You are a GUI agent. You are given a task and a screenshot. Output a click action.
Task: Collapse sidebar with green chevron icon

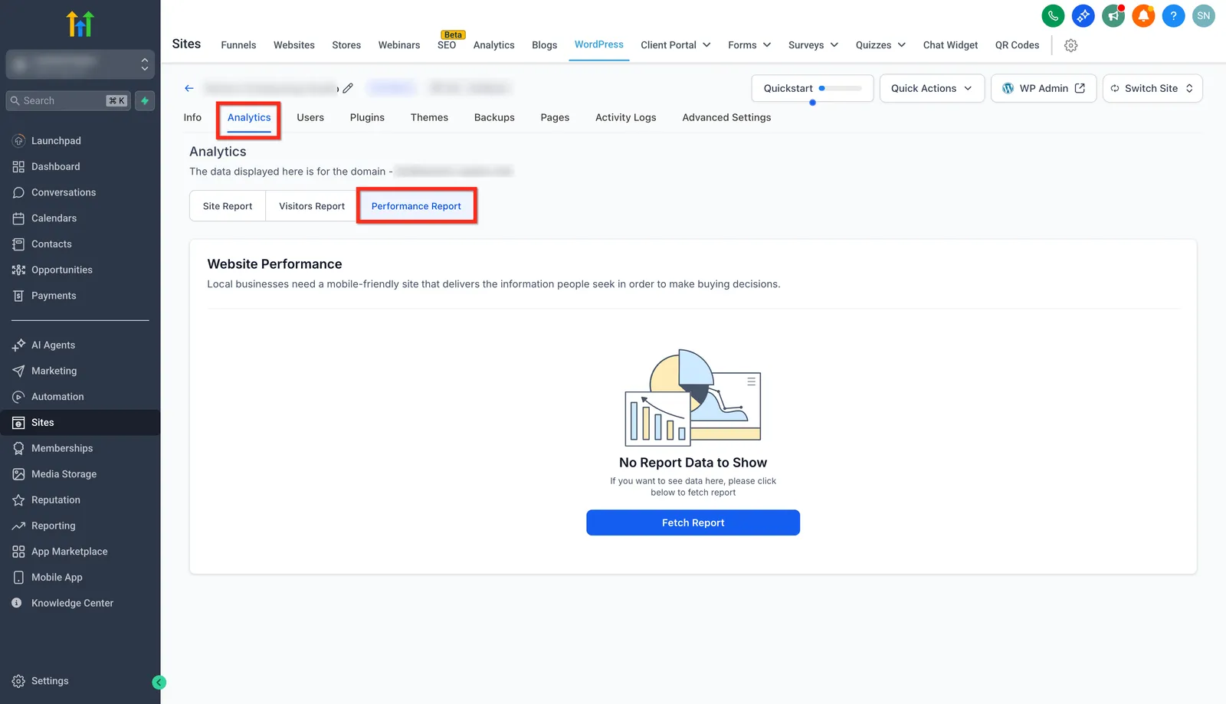159,683
